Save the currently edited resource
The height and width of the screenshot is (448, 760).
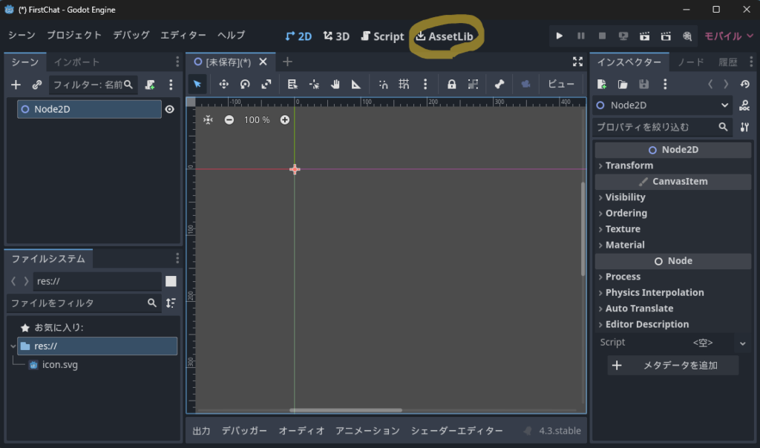pyautogui.click(x=643, y=85)
